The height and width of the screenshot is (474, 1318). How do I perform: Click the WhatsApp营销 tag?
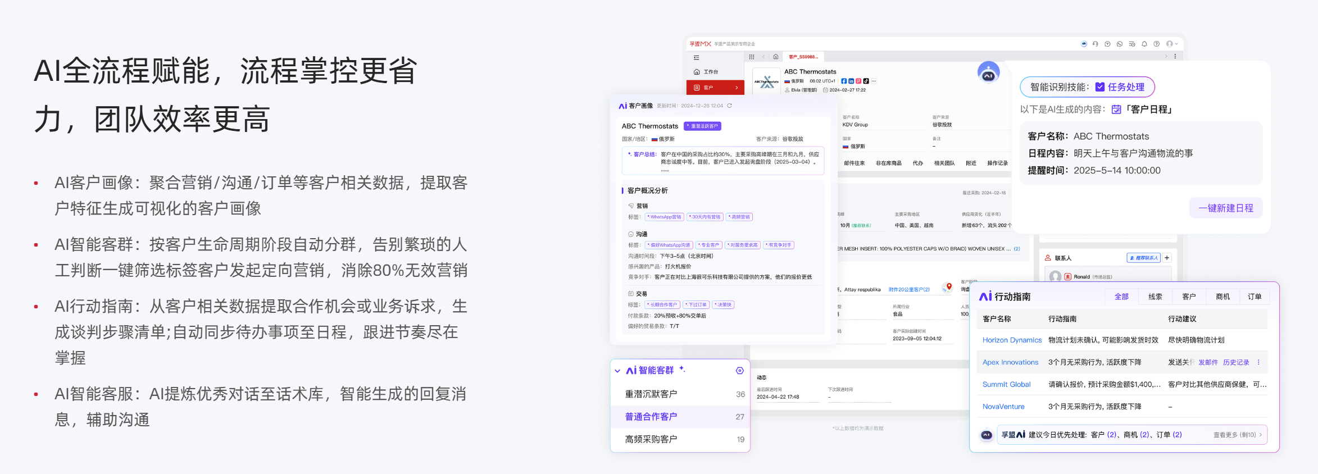point(664,217)
